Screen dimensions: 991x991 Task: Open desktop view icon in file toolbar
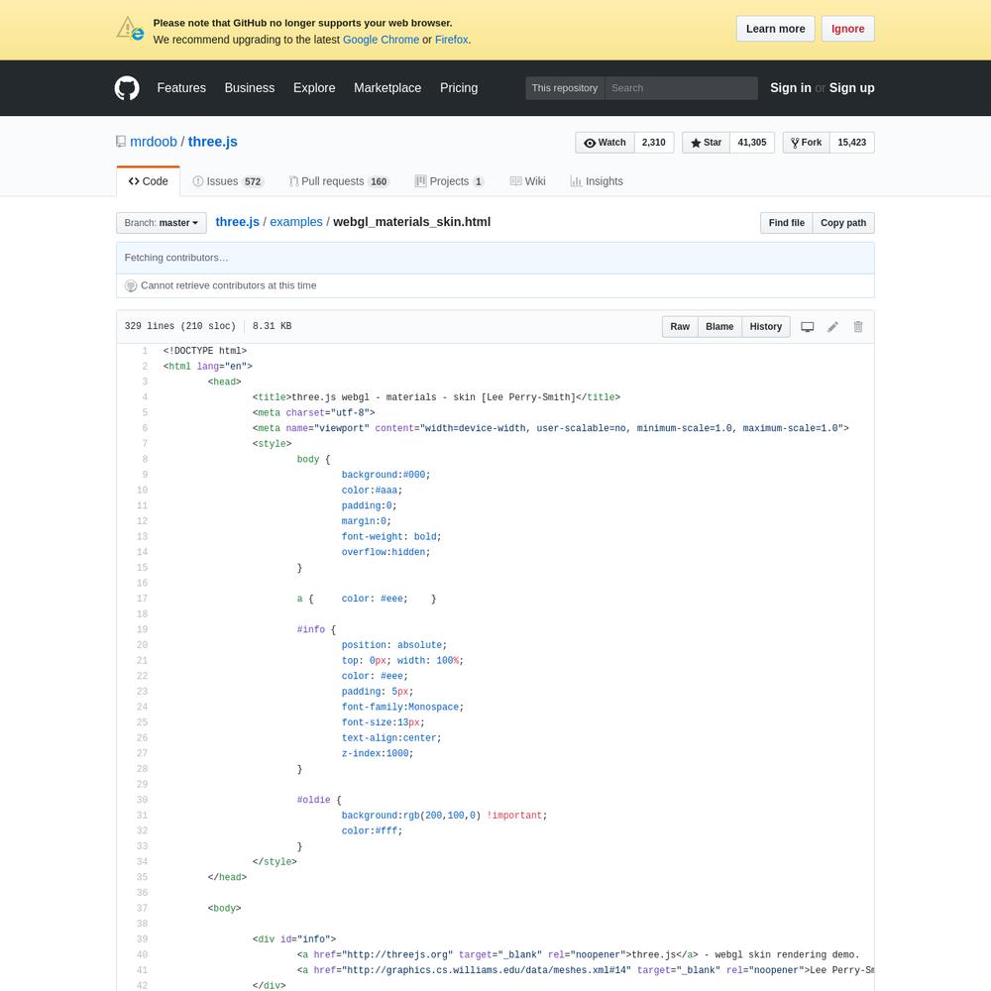(807, 327)
